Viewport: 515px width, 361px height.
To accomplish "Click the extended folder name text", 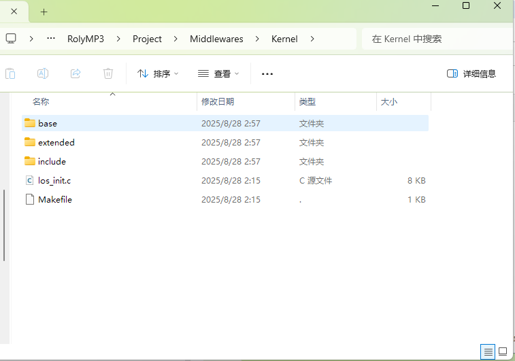I will [x=56, y=143].
